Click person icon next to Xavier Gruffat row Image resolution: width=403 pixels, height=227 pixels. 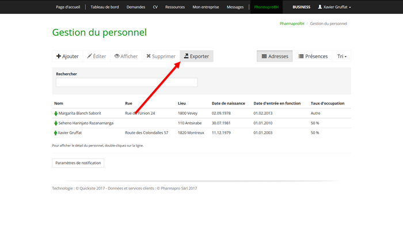coord(55,133)
